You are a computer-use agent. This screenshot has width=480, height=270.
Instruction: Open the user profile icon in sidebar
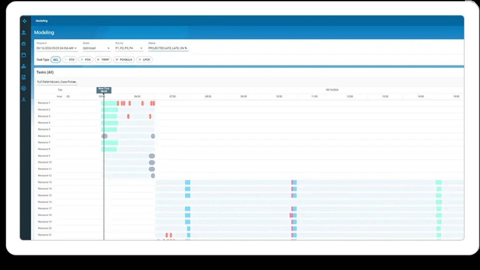(x=24, y=100)
